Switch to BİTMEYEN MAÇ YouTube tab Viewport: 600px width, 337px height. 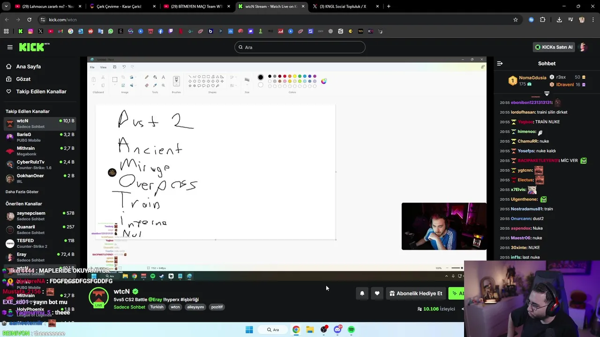point(196,7)
